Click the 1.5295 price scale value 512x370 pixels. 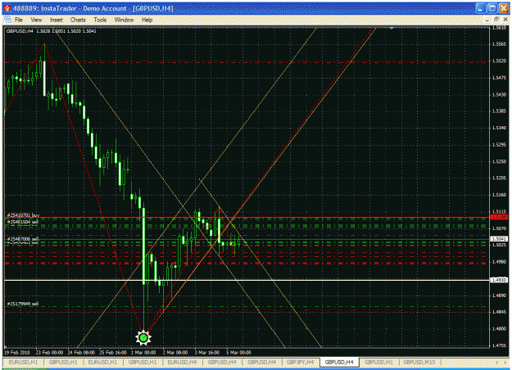point(499,145)
